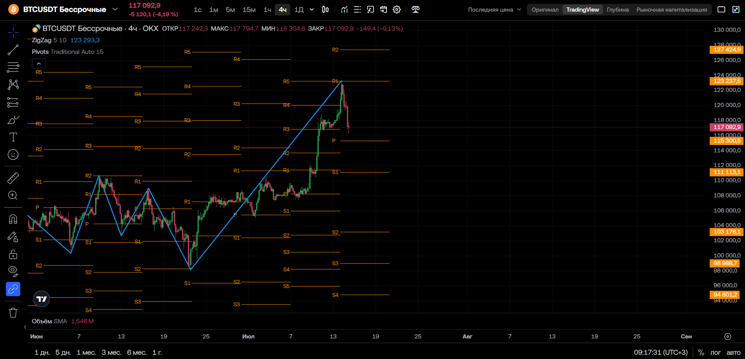Toggle magnet snap mode
The width and height of the screenshot is (745, 359).
pyautogui.click(x=13, y=219)
